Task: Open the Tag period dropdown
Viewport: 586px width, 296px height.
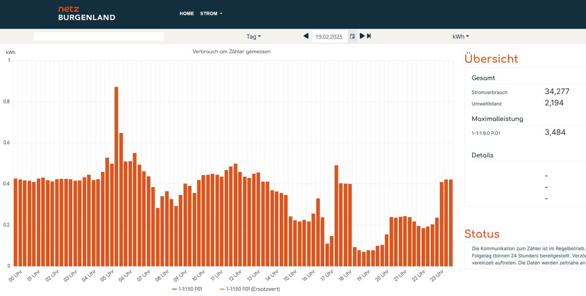Action: click(254, 37)
